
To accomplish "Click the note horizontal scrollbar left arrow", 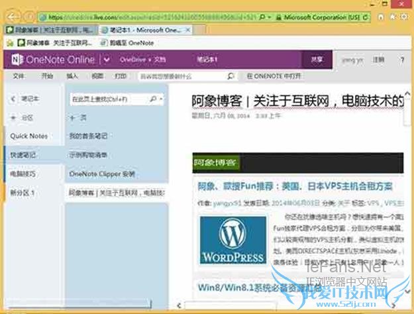I will (x=180, y=305).
